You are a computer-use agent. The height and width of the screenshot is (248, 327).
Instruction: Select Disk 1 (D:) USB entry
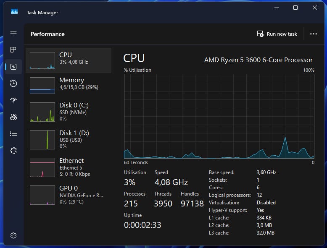click(x=69, y=139)
